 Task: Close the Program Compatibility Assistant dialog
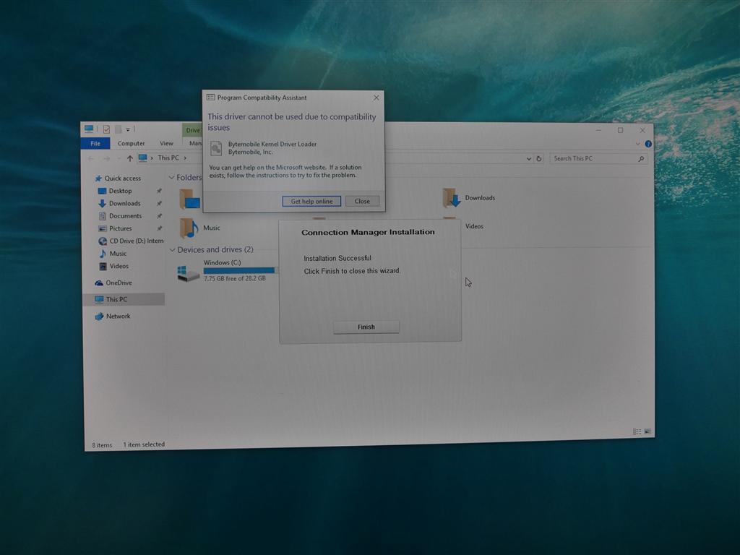(376, 98)
